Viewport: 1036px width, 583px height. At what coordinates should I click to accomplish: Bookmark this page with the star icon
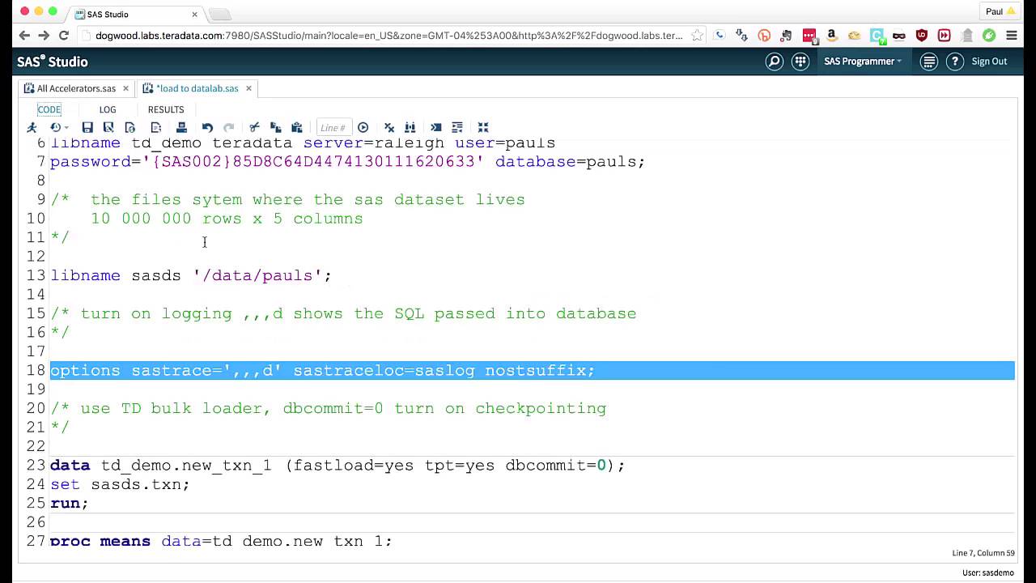point(697,36)
